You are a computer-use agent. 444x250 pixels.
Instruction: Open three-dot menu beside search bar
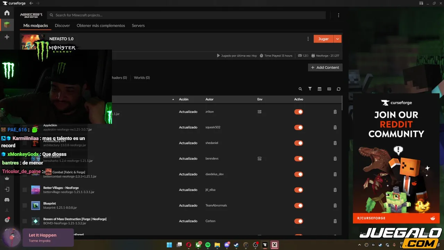pos(339,15)
